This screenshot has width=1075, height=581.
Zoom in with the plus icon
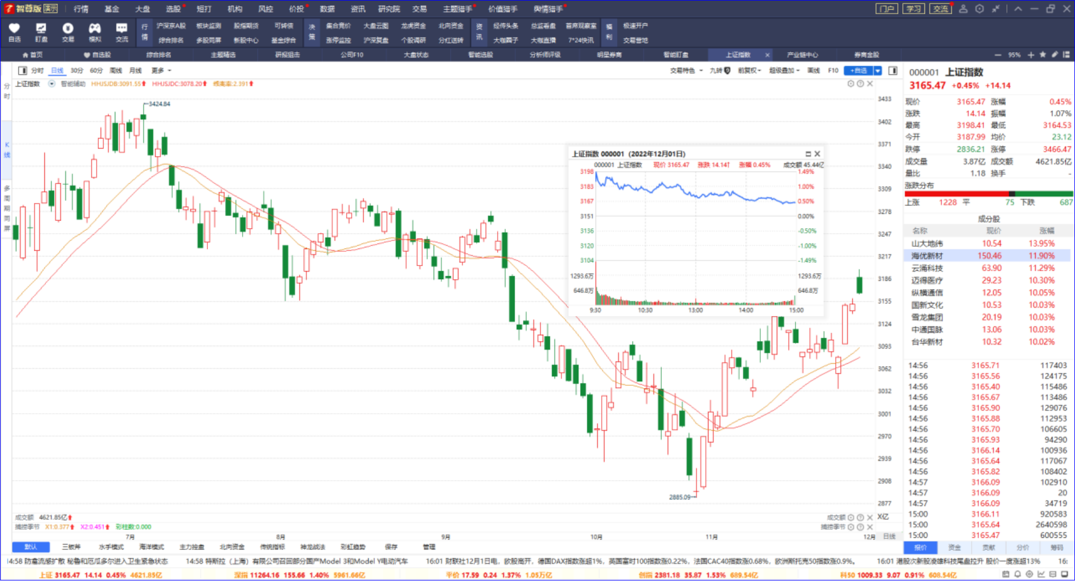[x=1031, y=55]
